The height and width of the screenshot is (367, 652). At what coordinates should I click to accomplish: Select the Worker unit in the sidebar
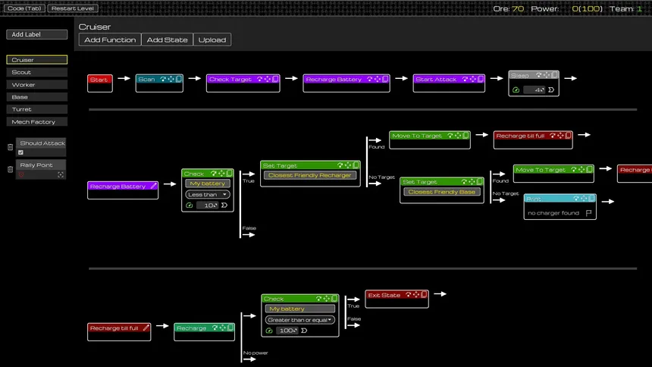pos(37,85)
